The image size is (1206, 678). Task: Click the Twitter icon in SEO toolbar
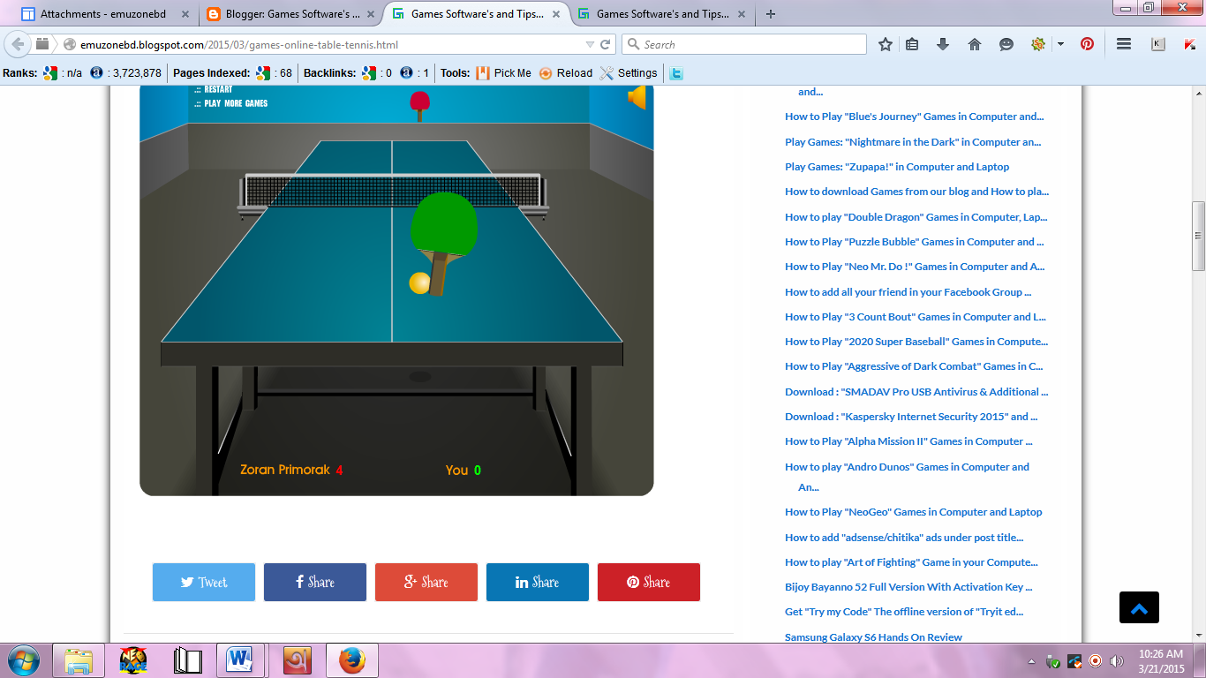675,72
